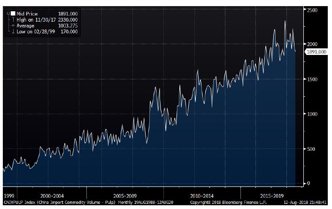Select the High on 11/30/17 legend entry
This screenshot has height=209, width=332.
(x=35, y=20)
